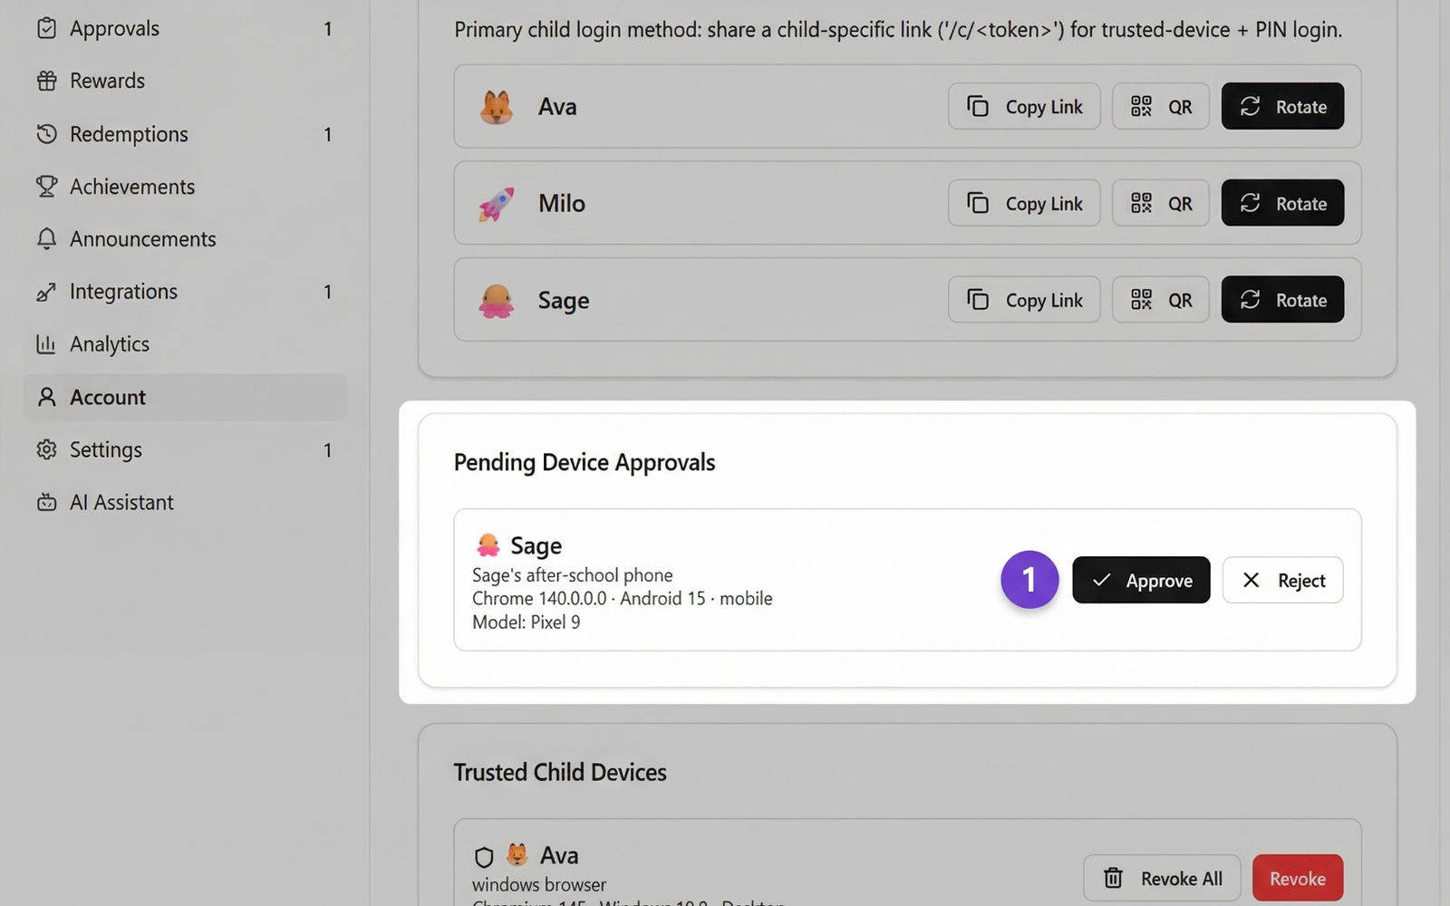Open the Integrations page

tap(123, 291)
